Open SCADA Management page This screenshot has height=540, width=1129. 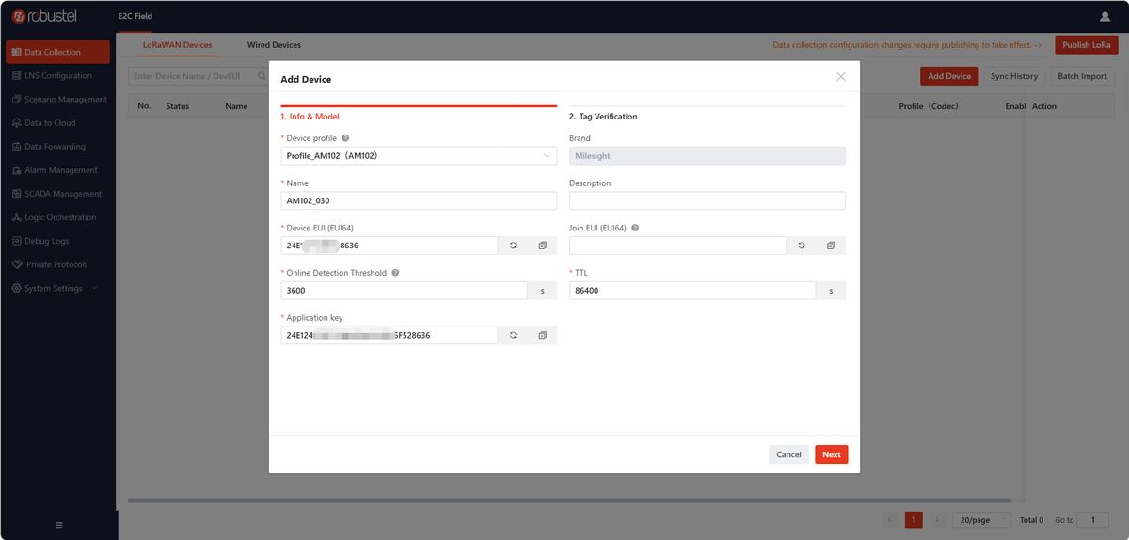[x=58, y=194]
